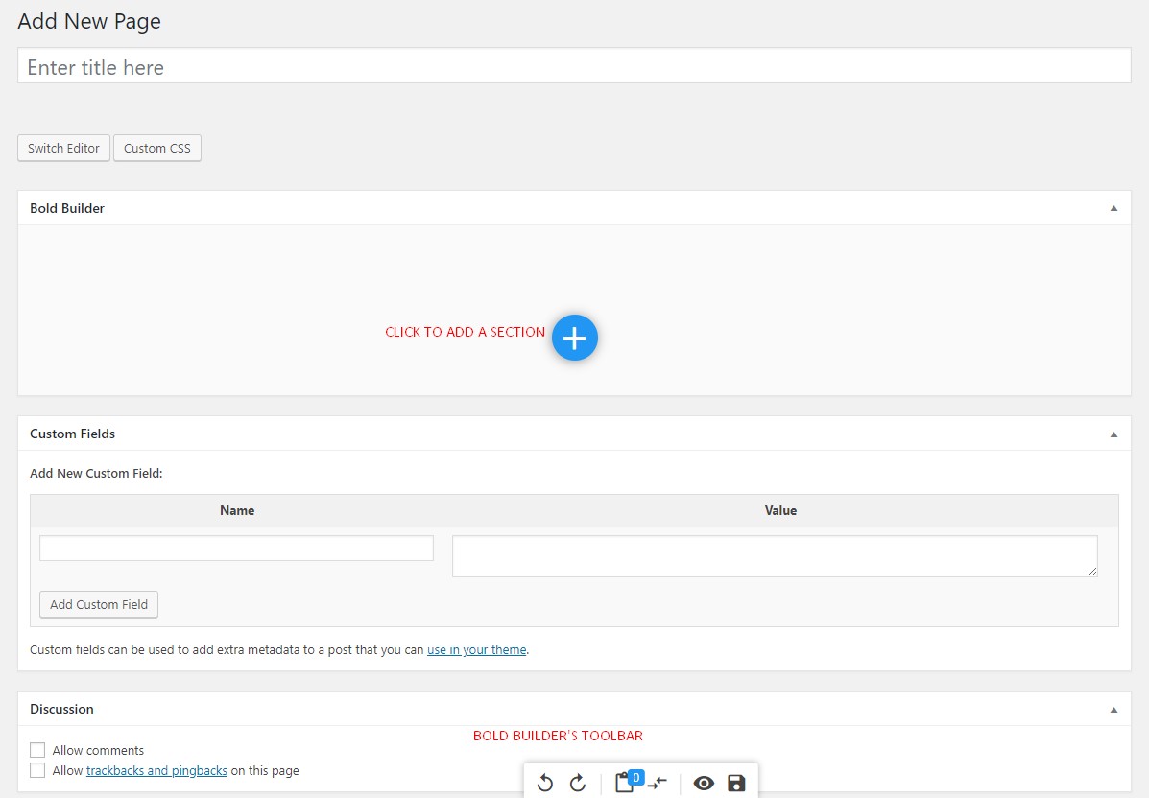Collapse the Custom Fields panel
Viewport: 1149px width, 798px height.
pos(1113,434)
